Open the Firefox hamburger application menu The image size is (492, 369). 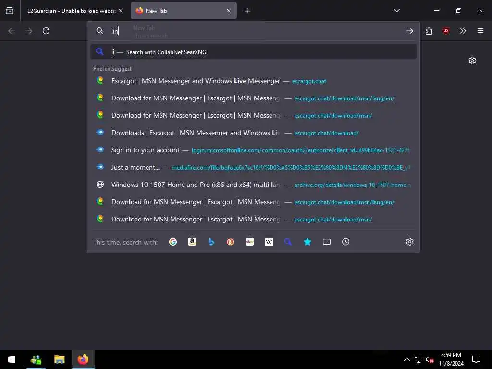480,31
